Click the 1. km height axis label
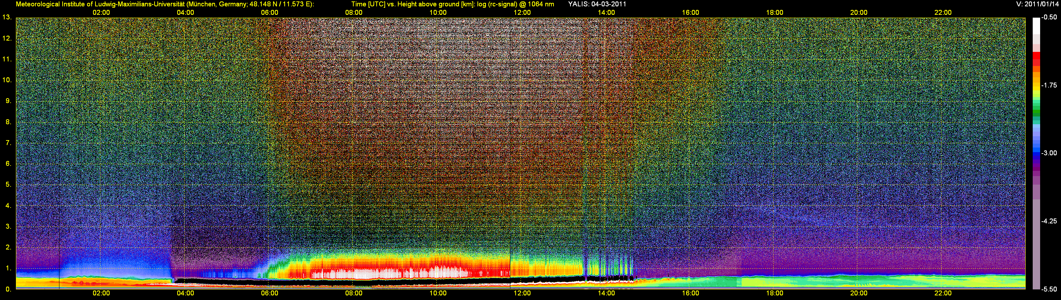Image resolution: width=1061 pixels, height=300 pixels. click(8, 268)
